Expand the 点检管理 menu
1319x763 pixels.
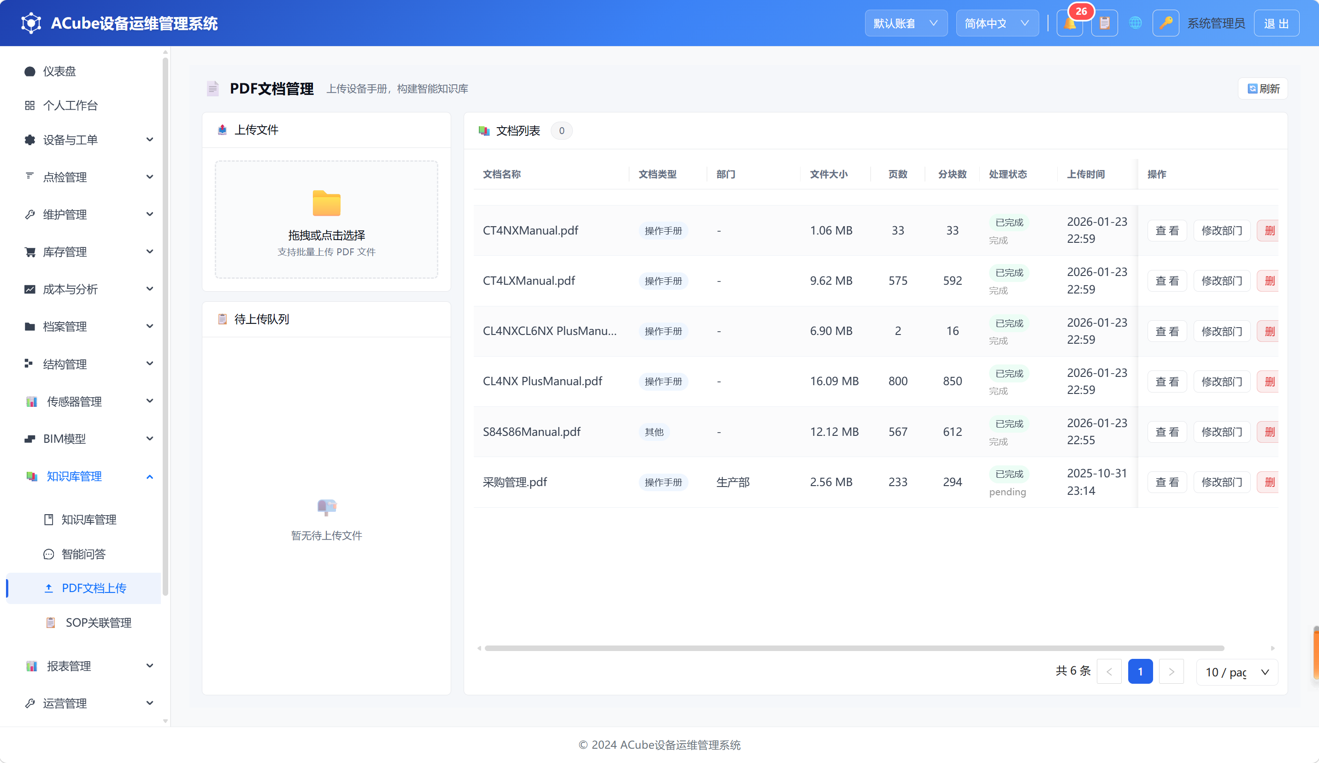(84, 177)
